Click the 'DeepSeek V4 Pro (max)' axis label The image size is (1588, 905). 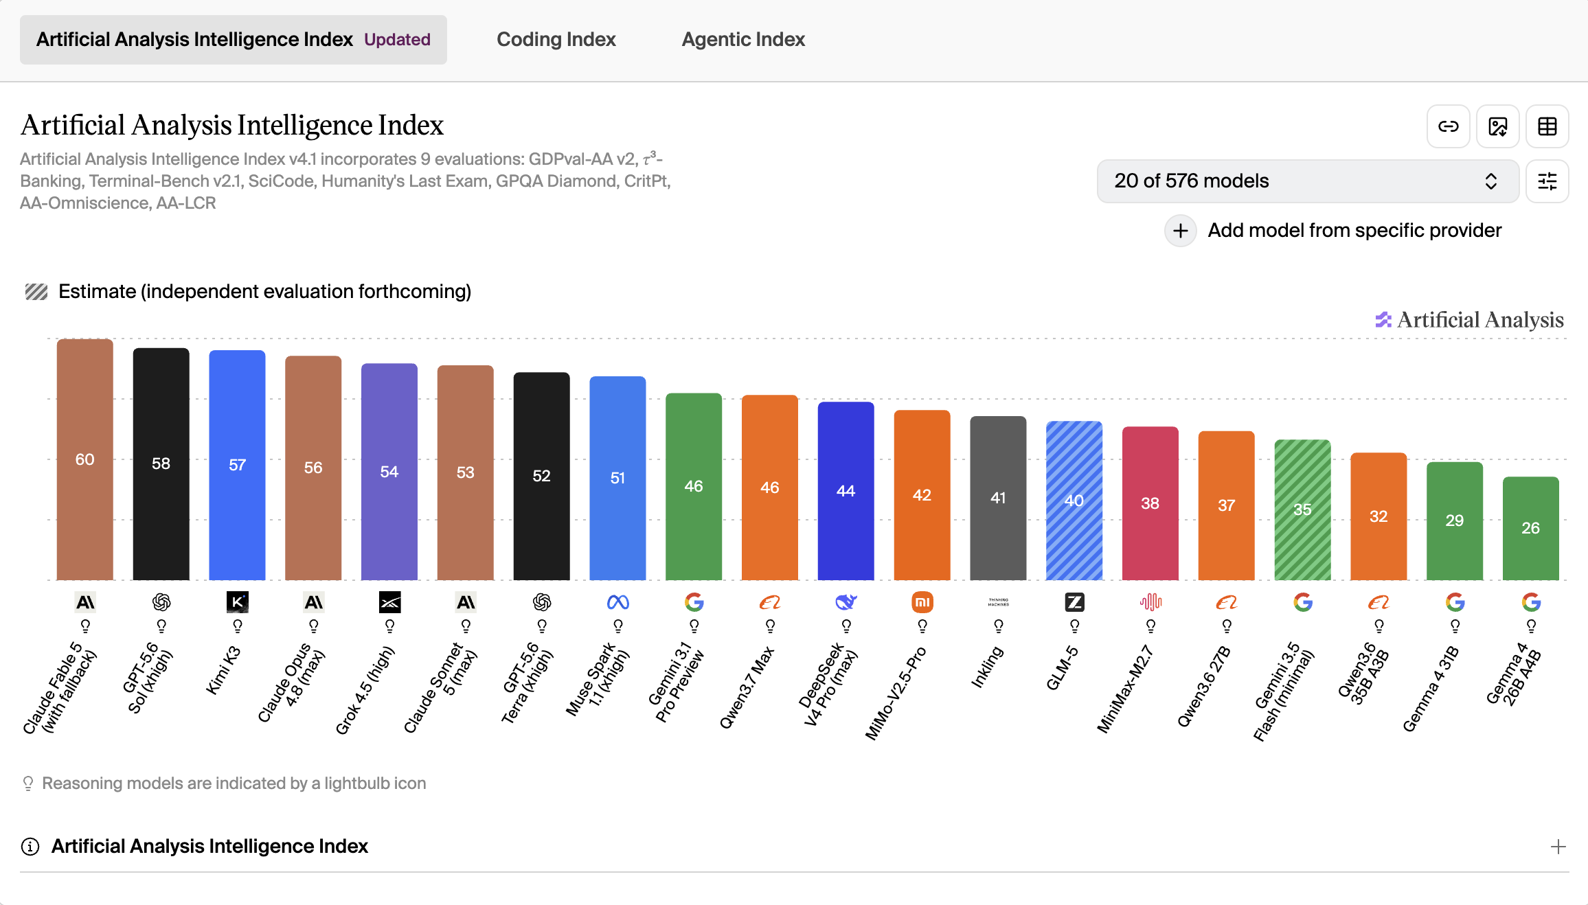point(828,684)
